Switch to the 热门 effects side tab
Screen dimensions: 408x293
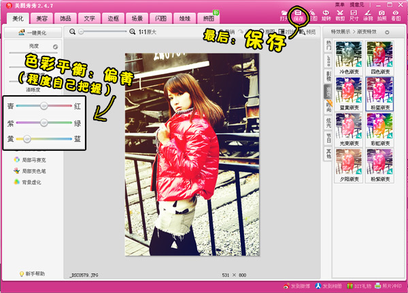(x=329, y=48)
